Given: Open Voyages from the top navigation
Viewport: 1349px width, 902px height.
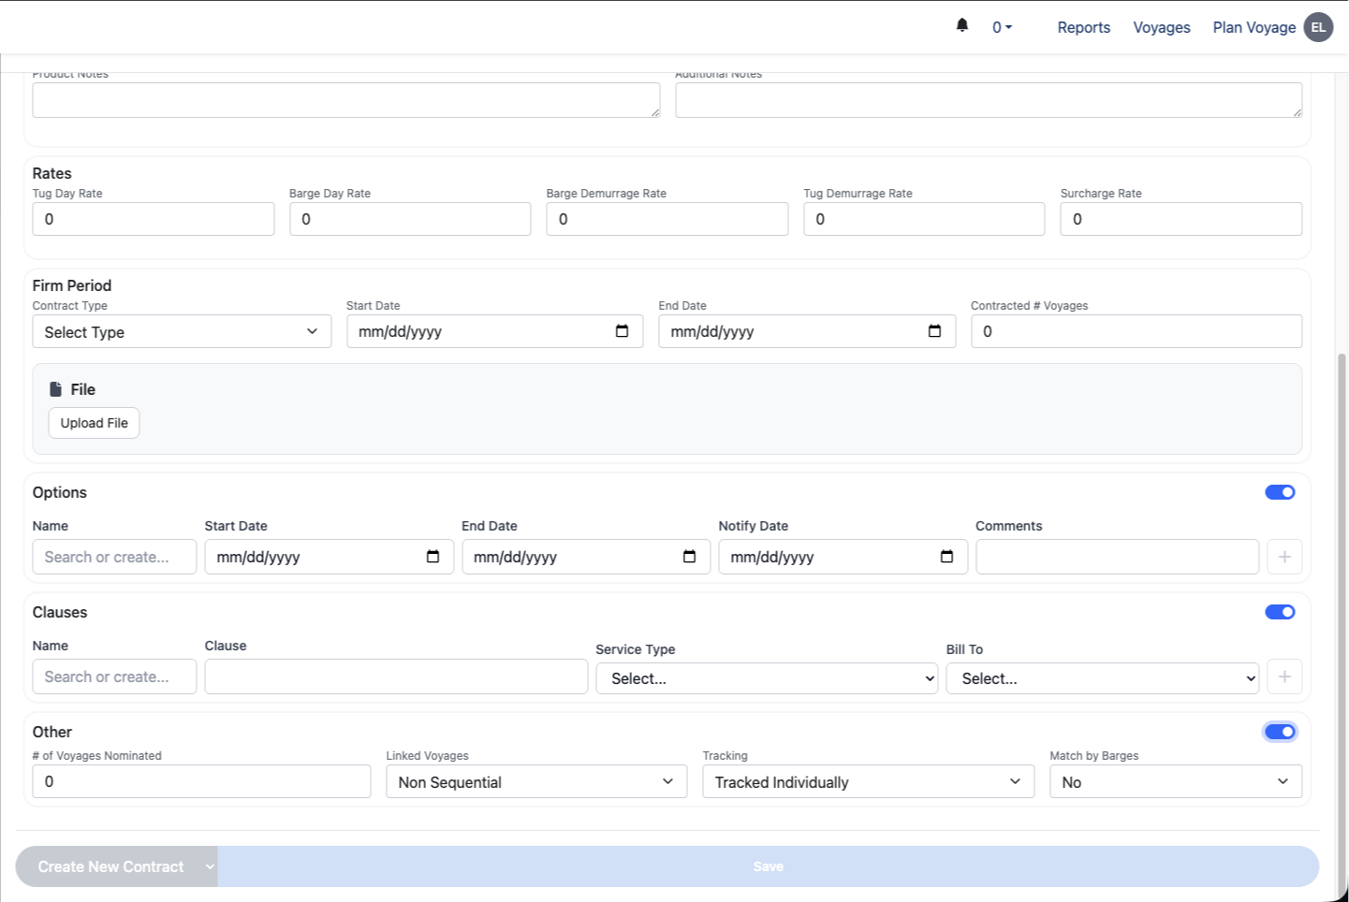Looking at the screenshot, I should coord(1161,27).
